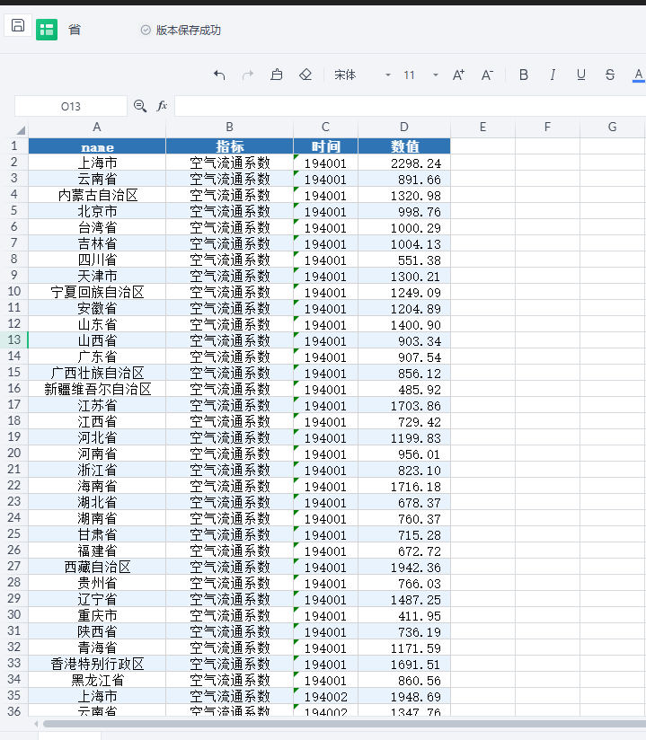Click value cell 1942.36
This screenshot has height=740, width=646.
pos(404,567)
